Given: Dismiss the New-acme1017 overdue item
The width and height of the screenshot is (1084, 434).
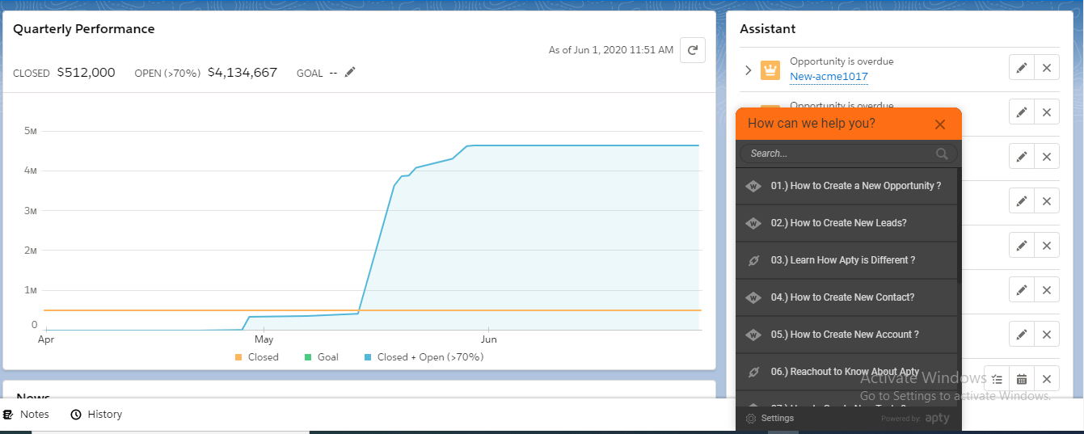Looking at the screenshot, I should 1047,68.
